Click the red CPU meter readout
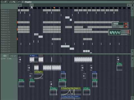This screenshot has width=134, height=100. [125, 24]
